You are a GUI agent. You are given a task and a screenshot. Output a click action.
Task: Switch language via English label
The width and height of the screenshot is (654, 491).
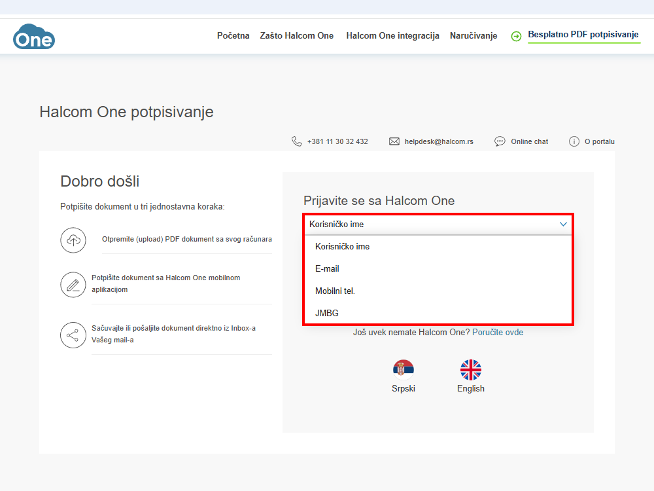click(471, 389)
